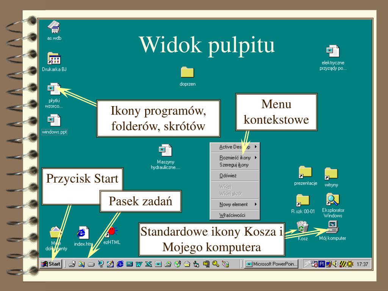The width and height of the screenshot is (388, 291).
Task: Choose Odśwież in the context menu
Action: tap(235, 176)
